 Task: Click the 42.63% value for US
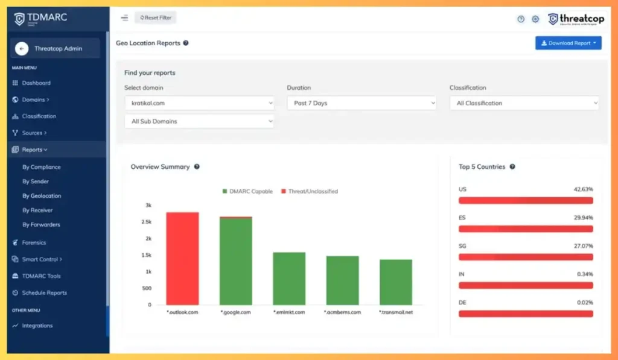point(584,189)
